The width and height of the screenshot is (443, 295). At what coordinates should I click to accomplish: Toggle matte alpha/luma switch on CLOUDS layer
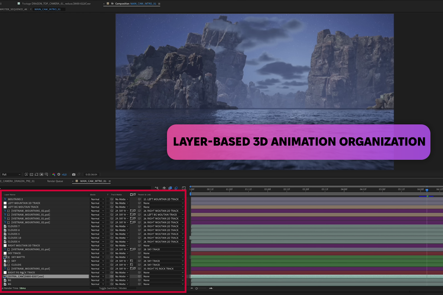tap(132, 265)
